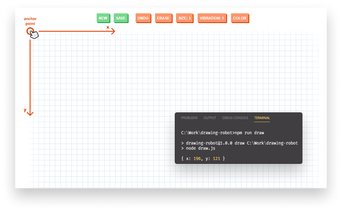The width and height of the screenshot is (342, 211).
Task: Switch to the PROBLEMS tab
Action: point(189,118)
